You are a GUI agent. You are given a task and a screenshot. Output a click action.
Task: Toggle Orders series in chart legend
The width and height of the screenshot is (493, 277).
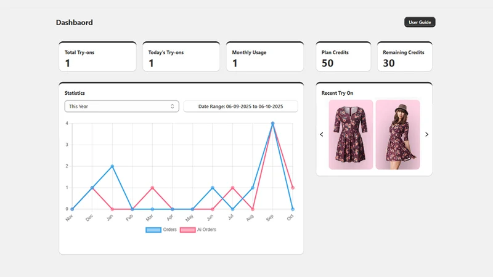[161, 230]
